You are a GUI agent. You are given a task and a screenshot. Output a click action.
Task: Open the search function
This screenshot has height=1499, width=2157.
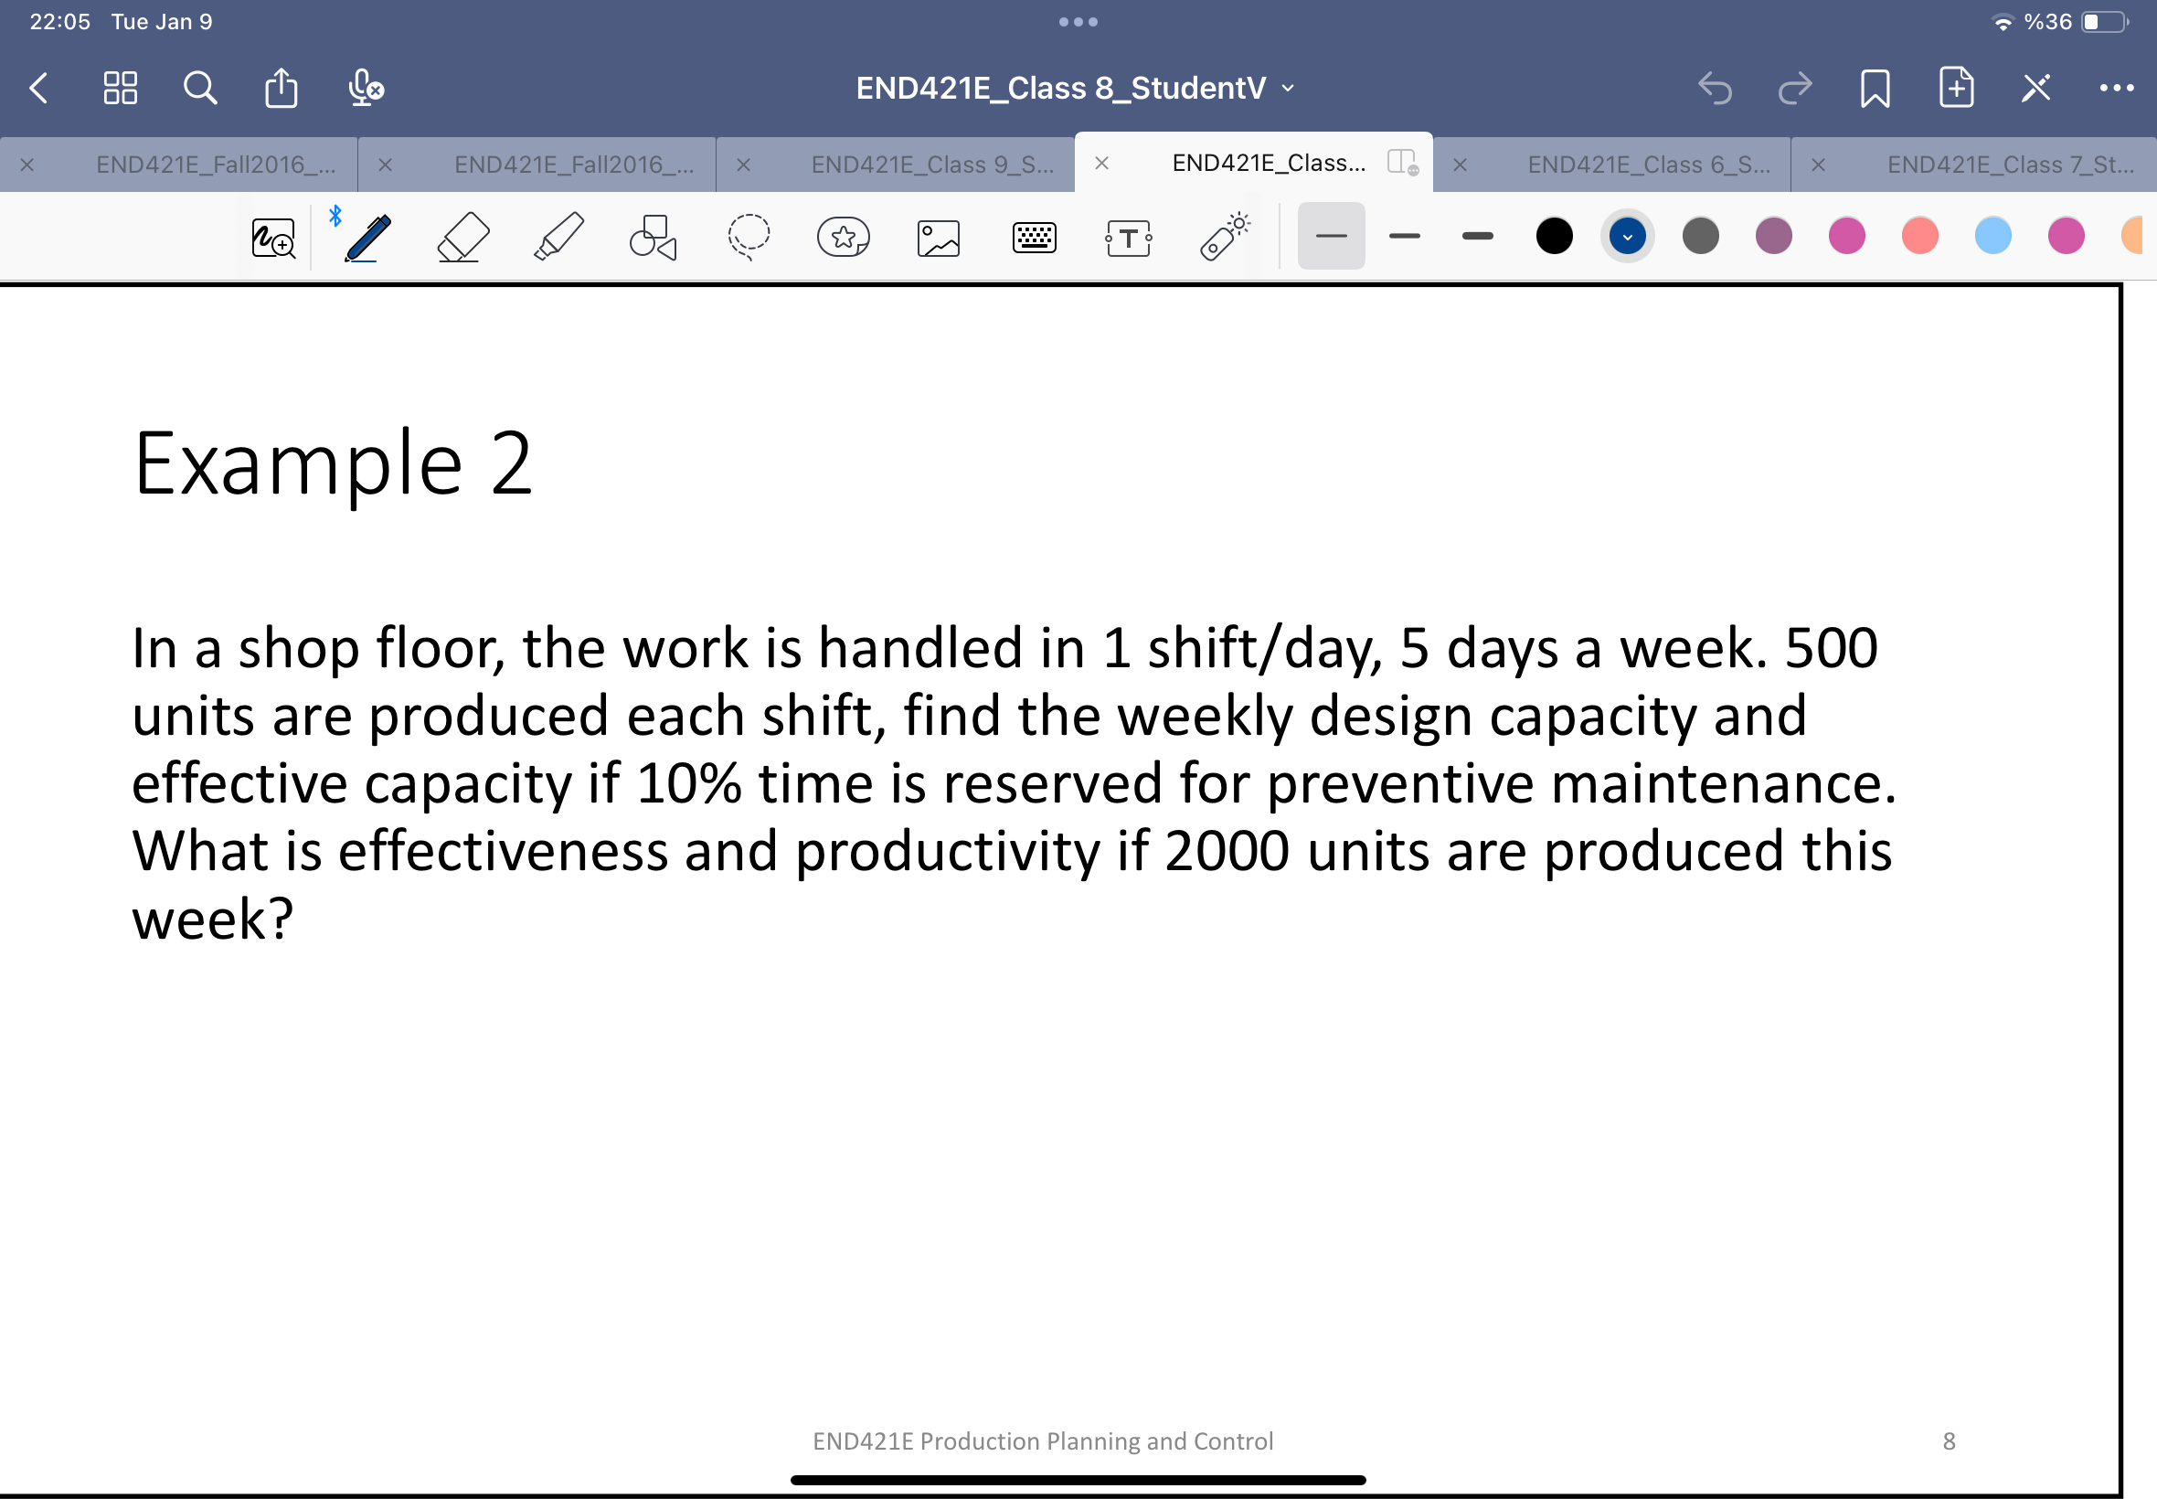pyautogui.click(x=199, y=88)
